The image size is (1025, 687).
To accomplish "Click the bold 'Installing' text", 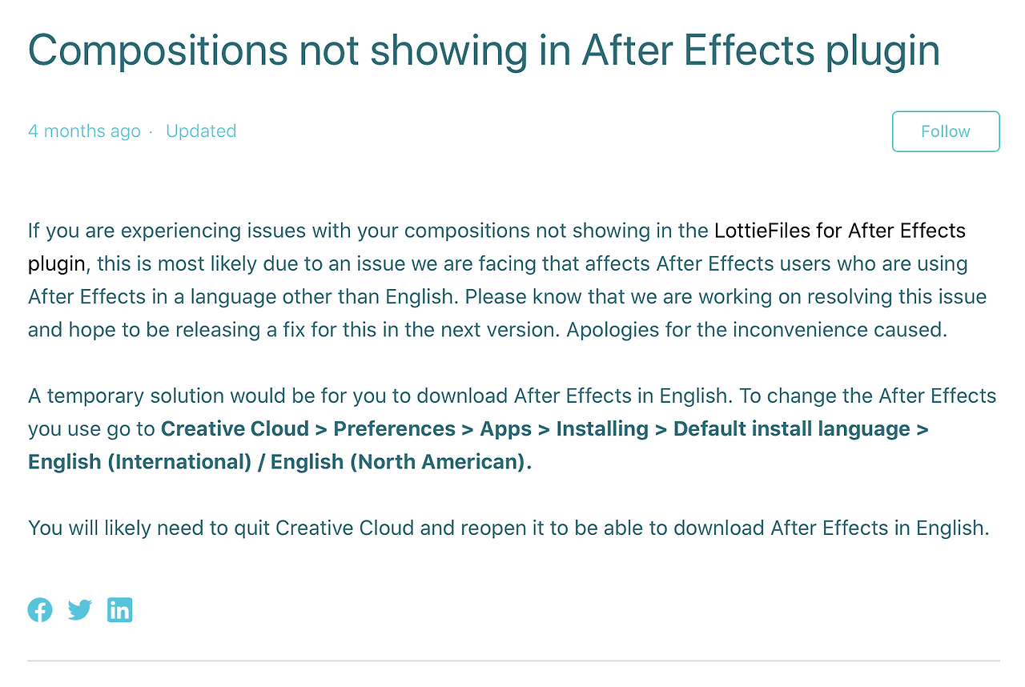I will point(602,428).
